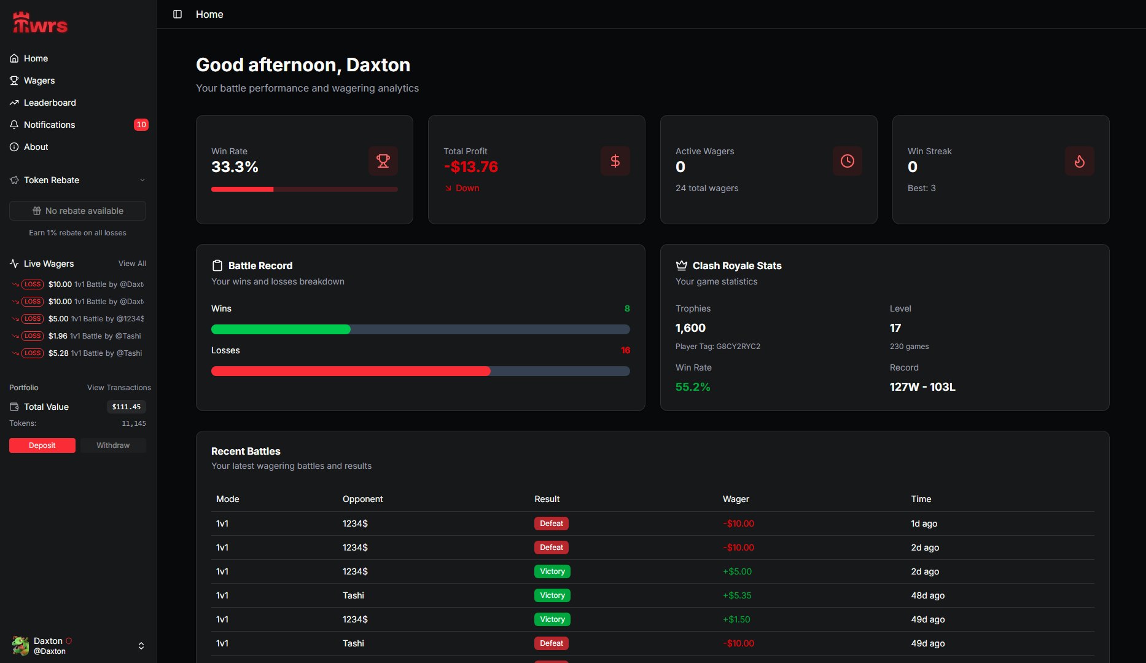Click the Best: 3 streak text
This screenshot has height=663, width=1146.
coord(922,188)
